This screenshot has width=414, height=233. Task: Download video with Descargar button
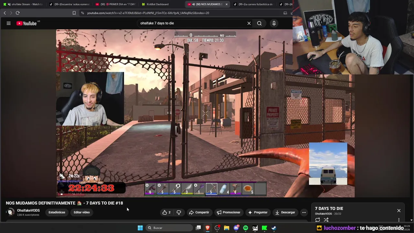(285, 212)
